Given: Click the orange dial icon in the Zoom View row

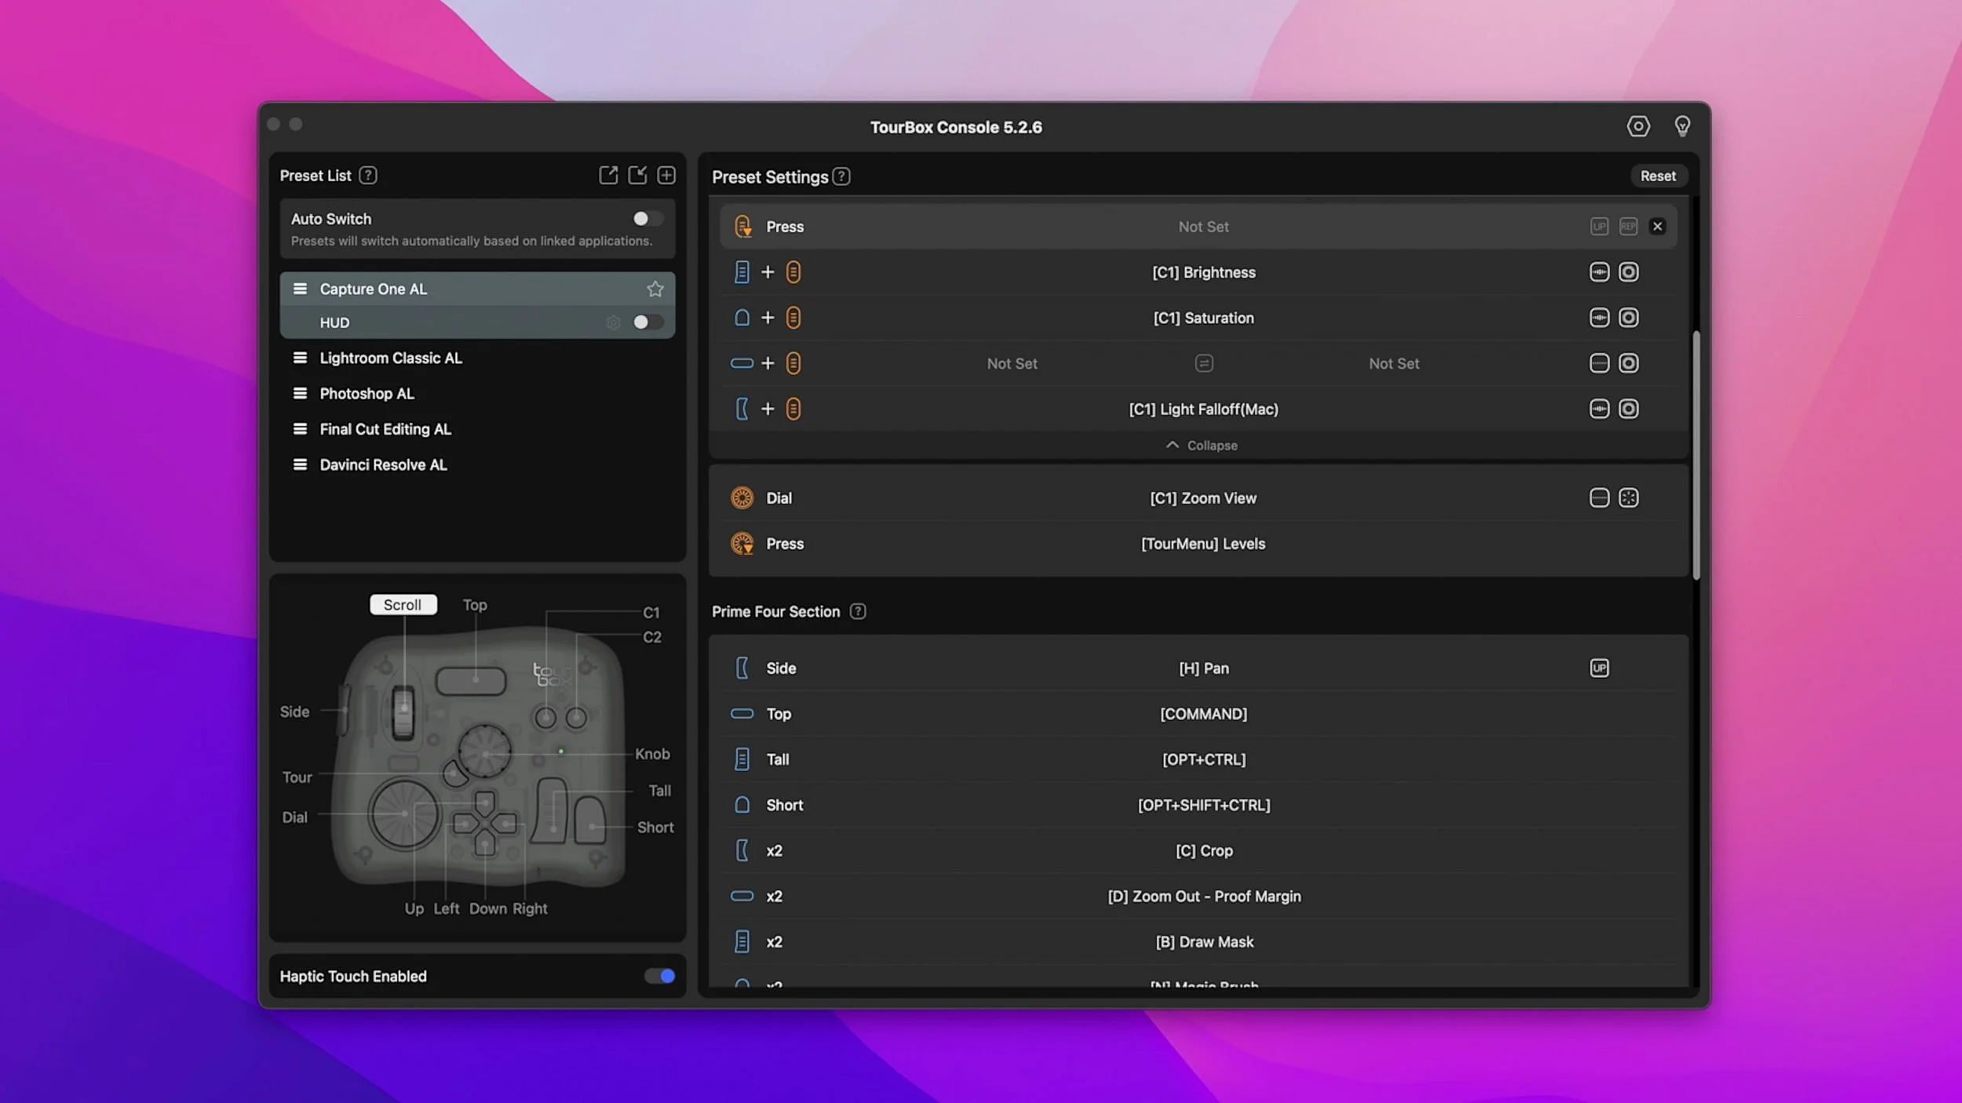Looking at the screenshot, I should (742, 498).
